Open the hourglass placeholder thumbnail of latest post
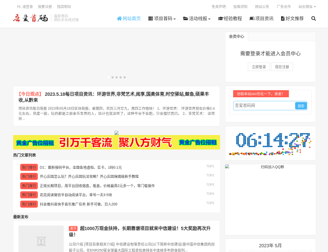Image resolution: width=328 pixels, height=252 pixels. point(41,239)
